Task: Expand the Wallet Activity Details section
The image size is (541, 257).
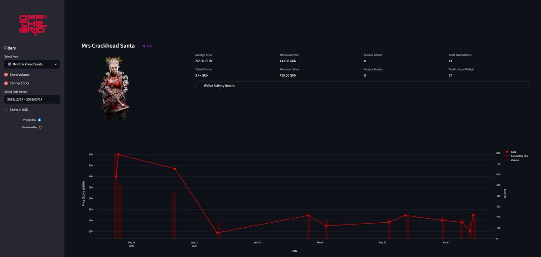Action: point(362,86)
